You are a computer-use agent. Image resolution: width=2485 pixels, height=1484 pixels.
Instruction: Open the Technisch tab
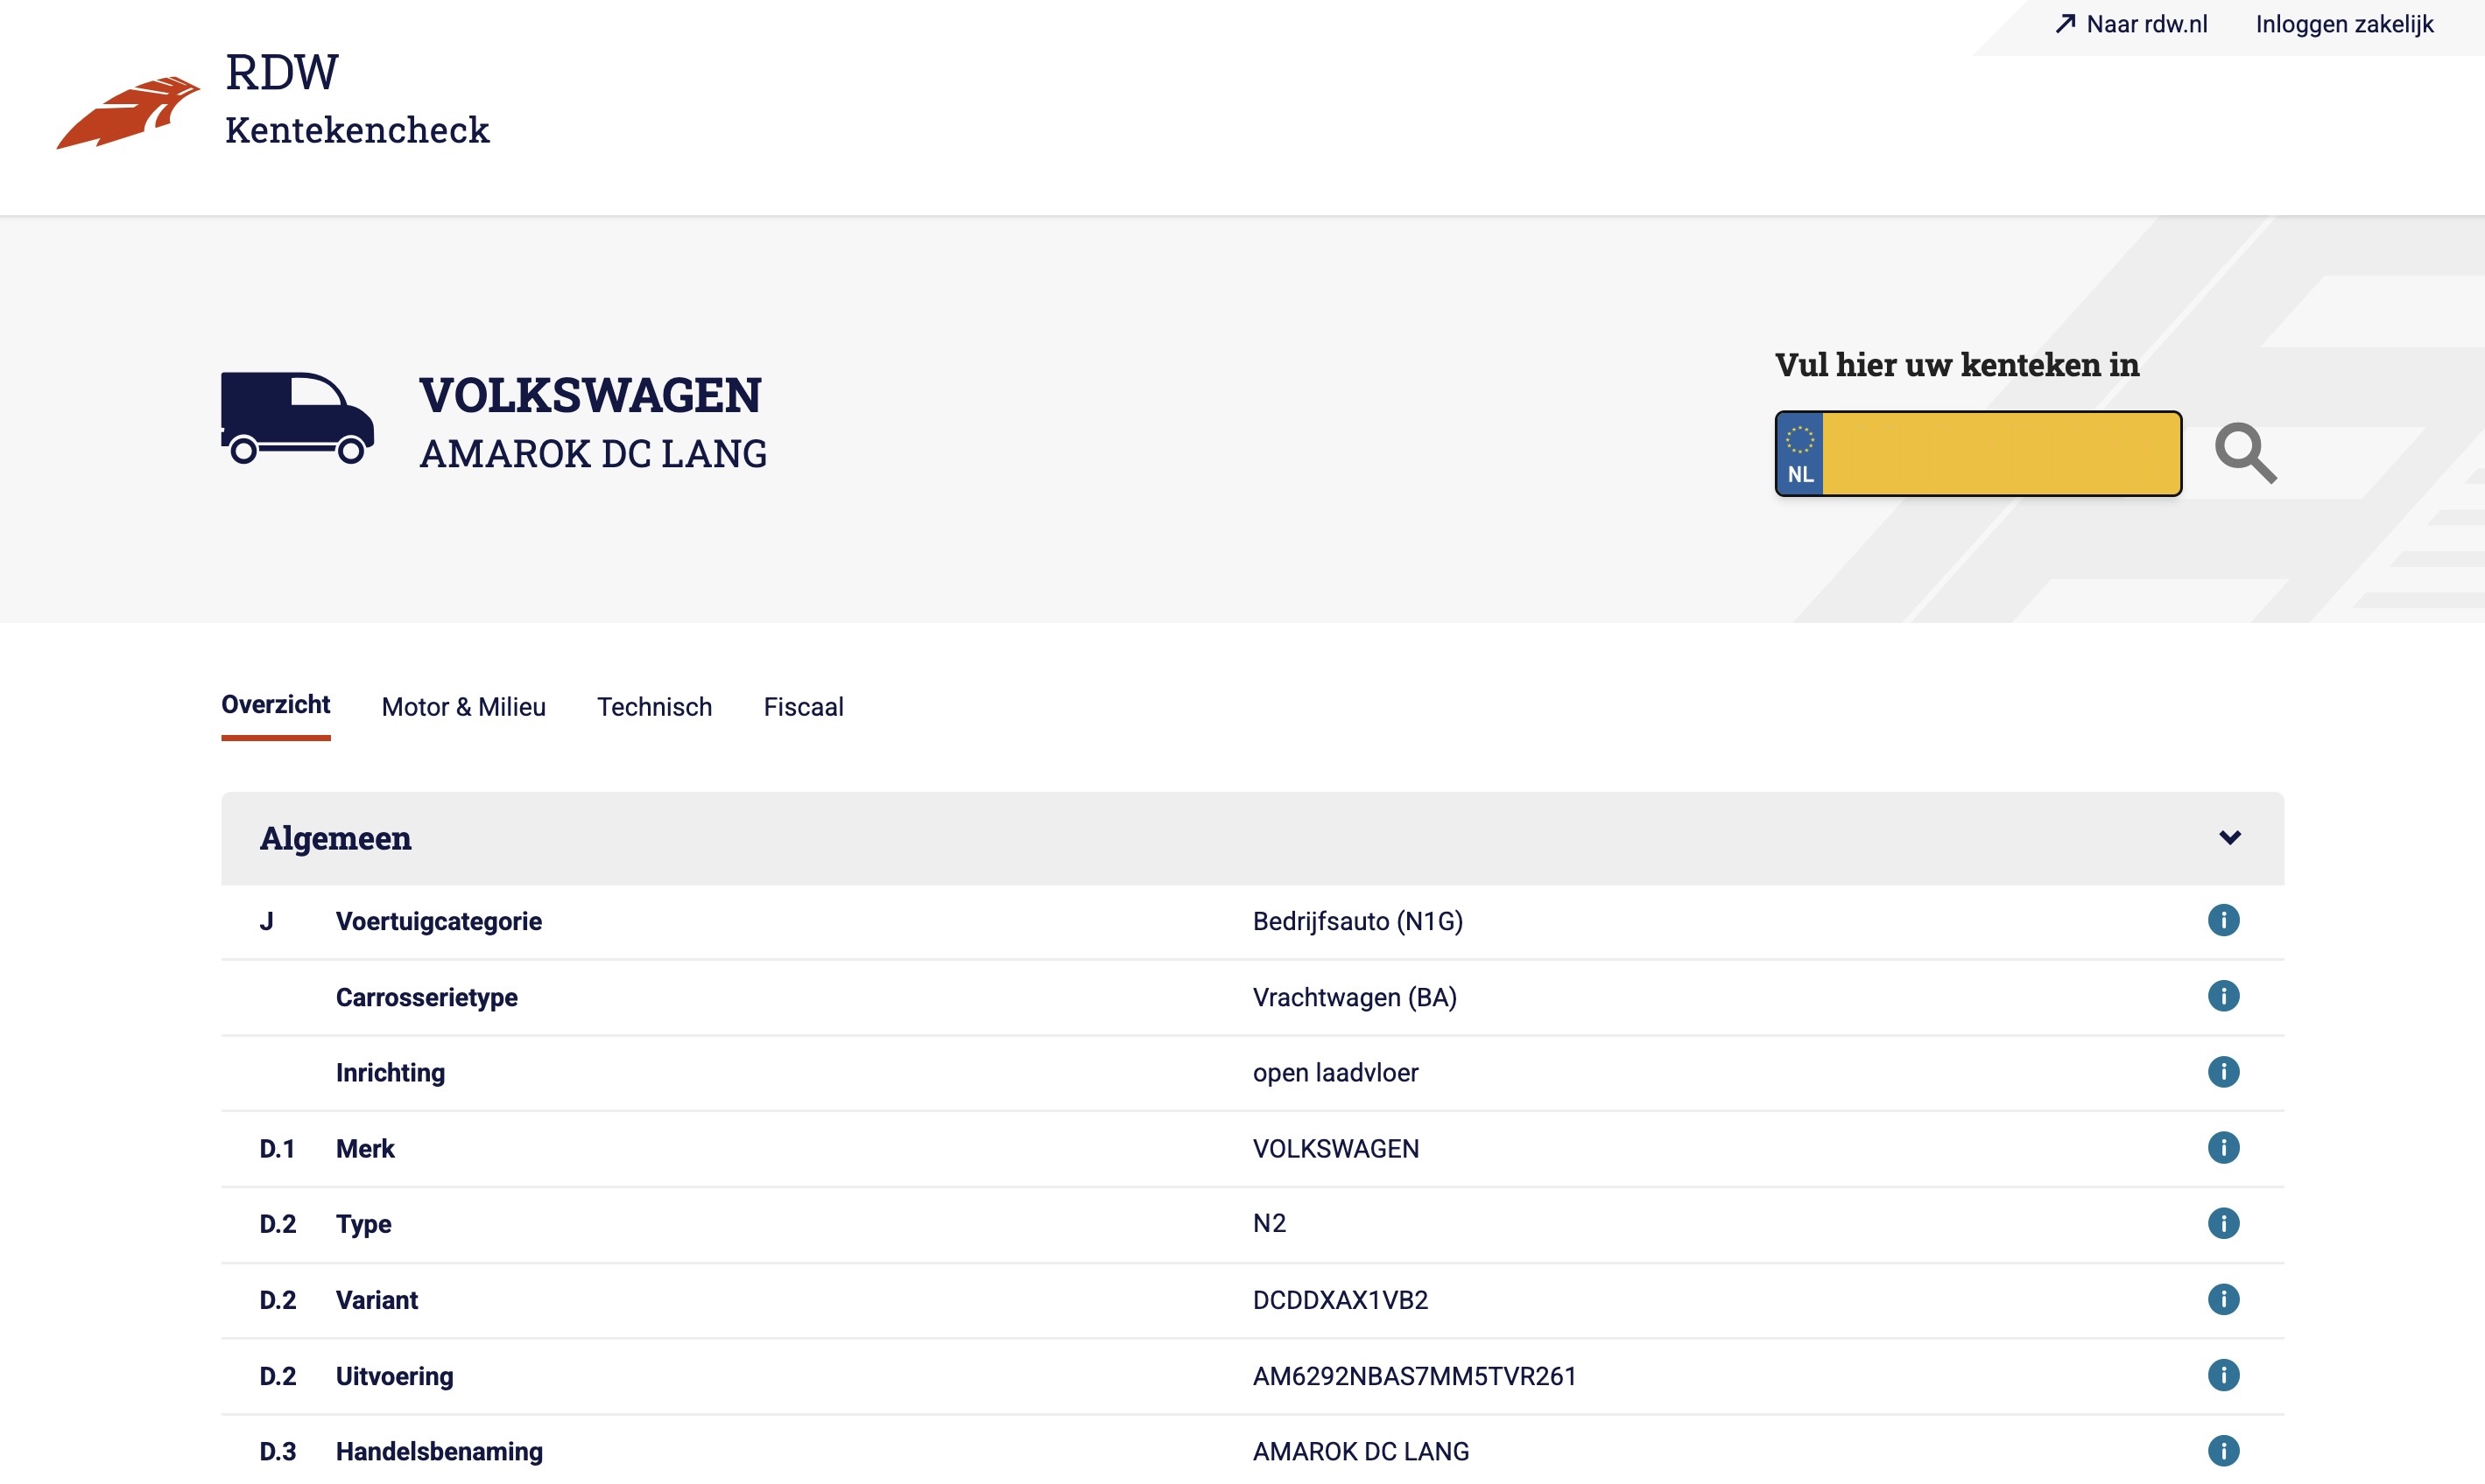(654, 707)
